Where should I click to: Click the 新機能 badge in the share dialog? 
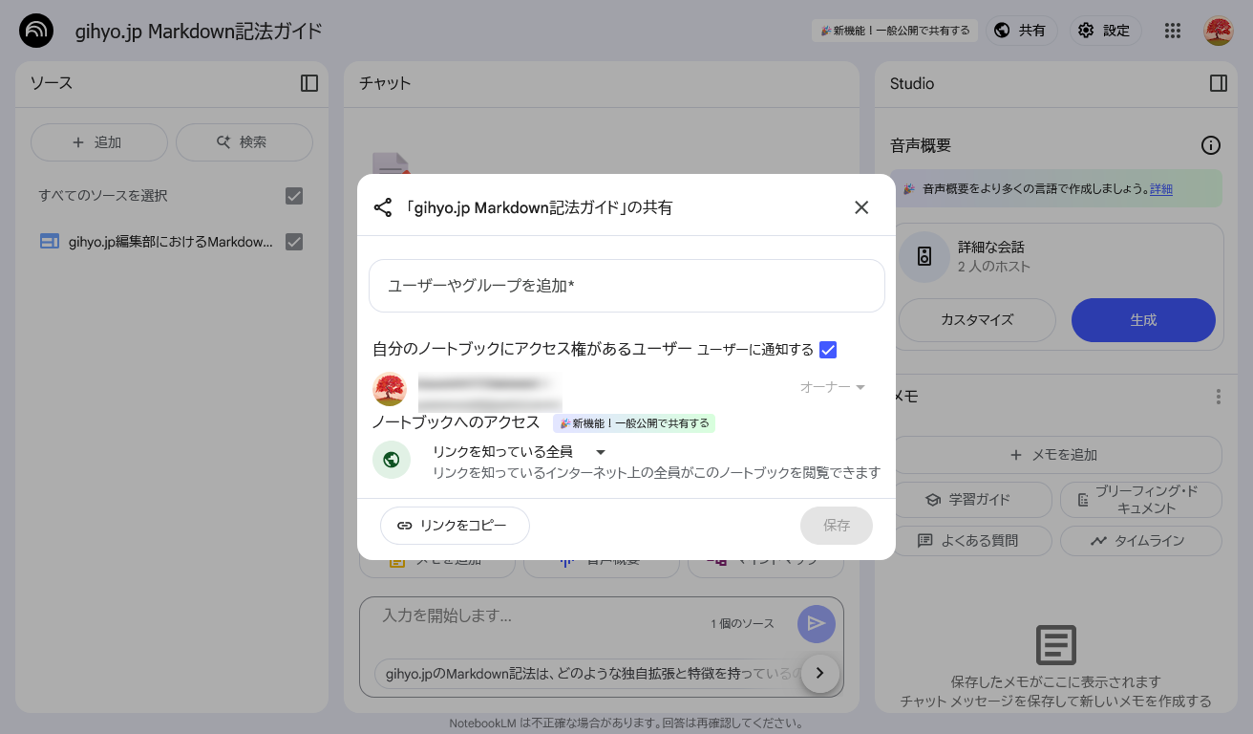[x=634, y=423]
